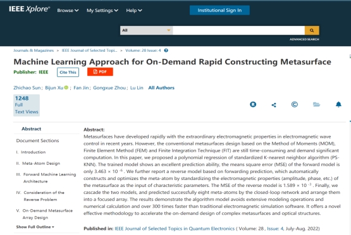The width and height of the screenshot is (351, 235).
Task: Click the copyright icon
Action: (294, 104)
